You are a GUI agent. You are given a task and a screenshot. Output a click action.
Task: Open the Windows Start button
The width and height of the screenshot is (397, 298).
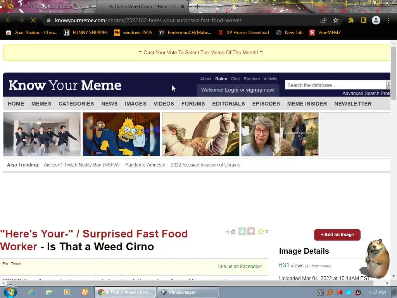click(x=10, y=292)
